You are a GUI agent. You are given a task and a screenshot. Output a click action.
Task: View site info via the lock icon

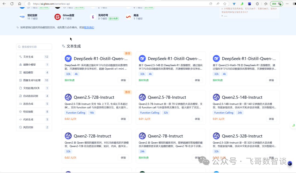(x=29, y=4)
